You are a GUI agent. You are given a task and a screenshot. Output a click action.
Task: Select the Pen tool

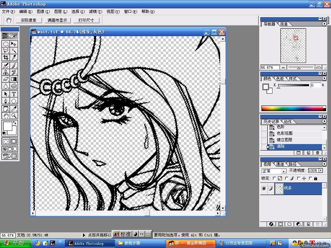coord(6,101)
